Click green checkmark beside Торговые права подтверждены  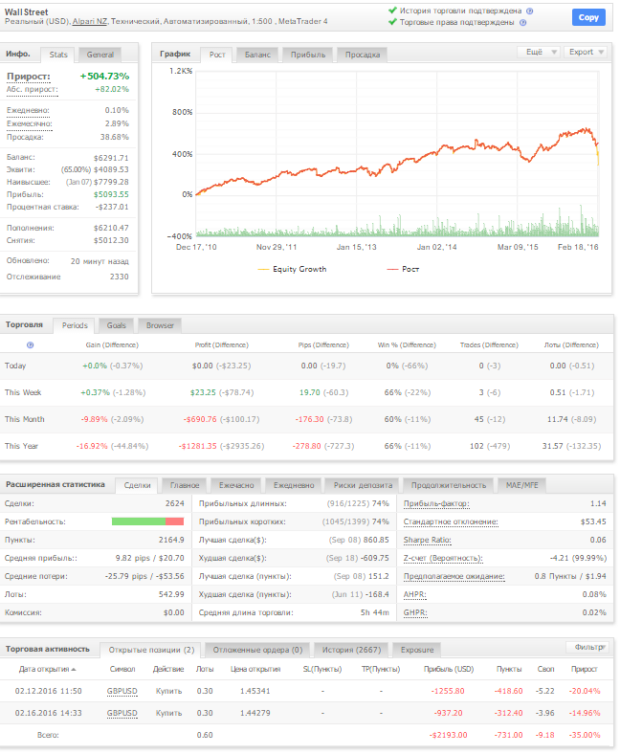click(392, 22)
